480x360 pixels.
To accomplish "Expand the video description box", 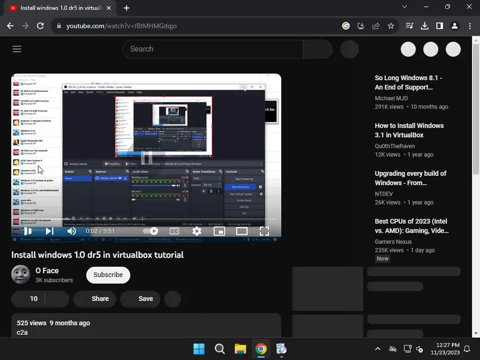I will tap(146, 325).
